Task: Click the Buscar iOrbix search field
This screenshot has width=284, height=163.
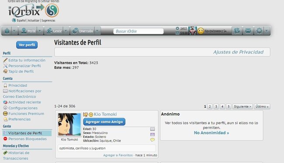Action: 139,31
